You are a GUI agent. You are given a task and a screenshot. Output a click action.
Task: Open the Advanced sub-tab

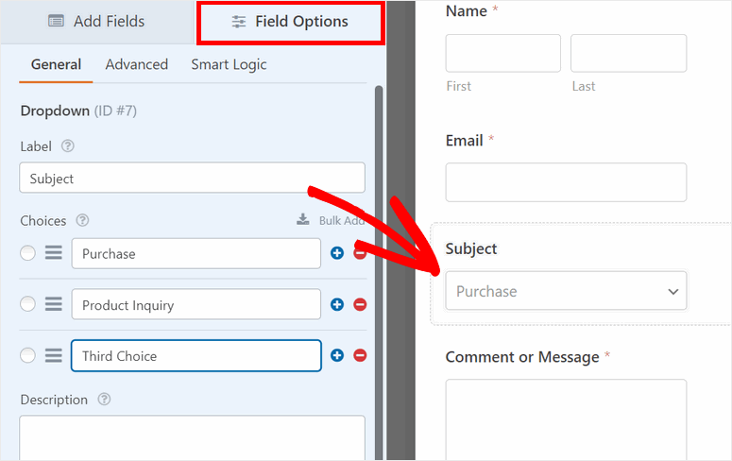137,64
